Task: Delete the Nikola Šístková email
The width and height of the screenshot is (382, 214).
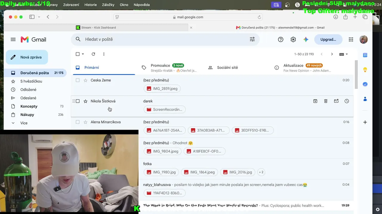Action: pos(326,101)
